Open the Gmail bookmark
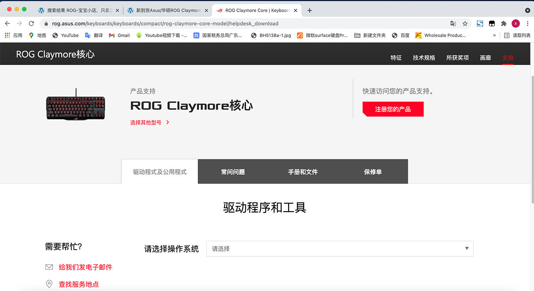 [119, 35]
